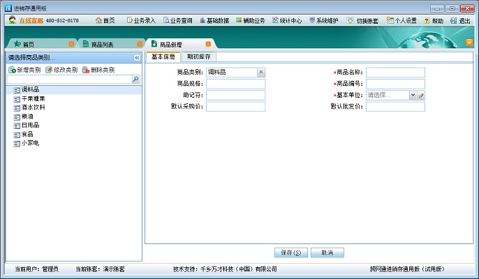The width and height of the screenshot is (479, 279).
Task: Click the 修改类别 edit category icon
Action: pos(49,70)
